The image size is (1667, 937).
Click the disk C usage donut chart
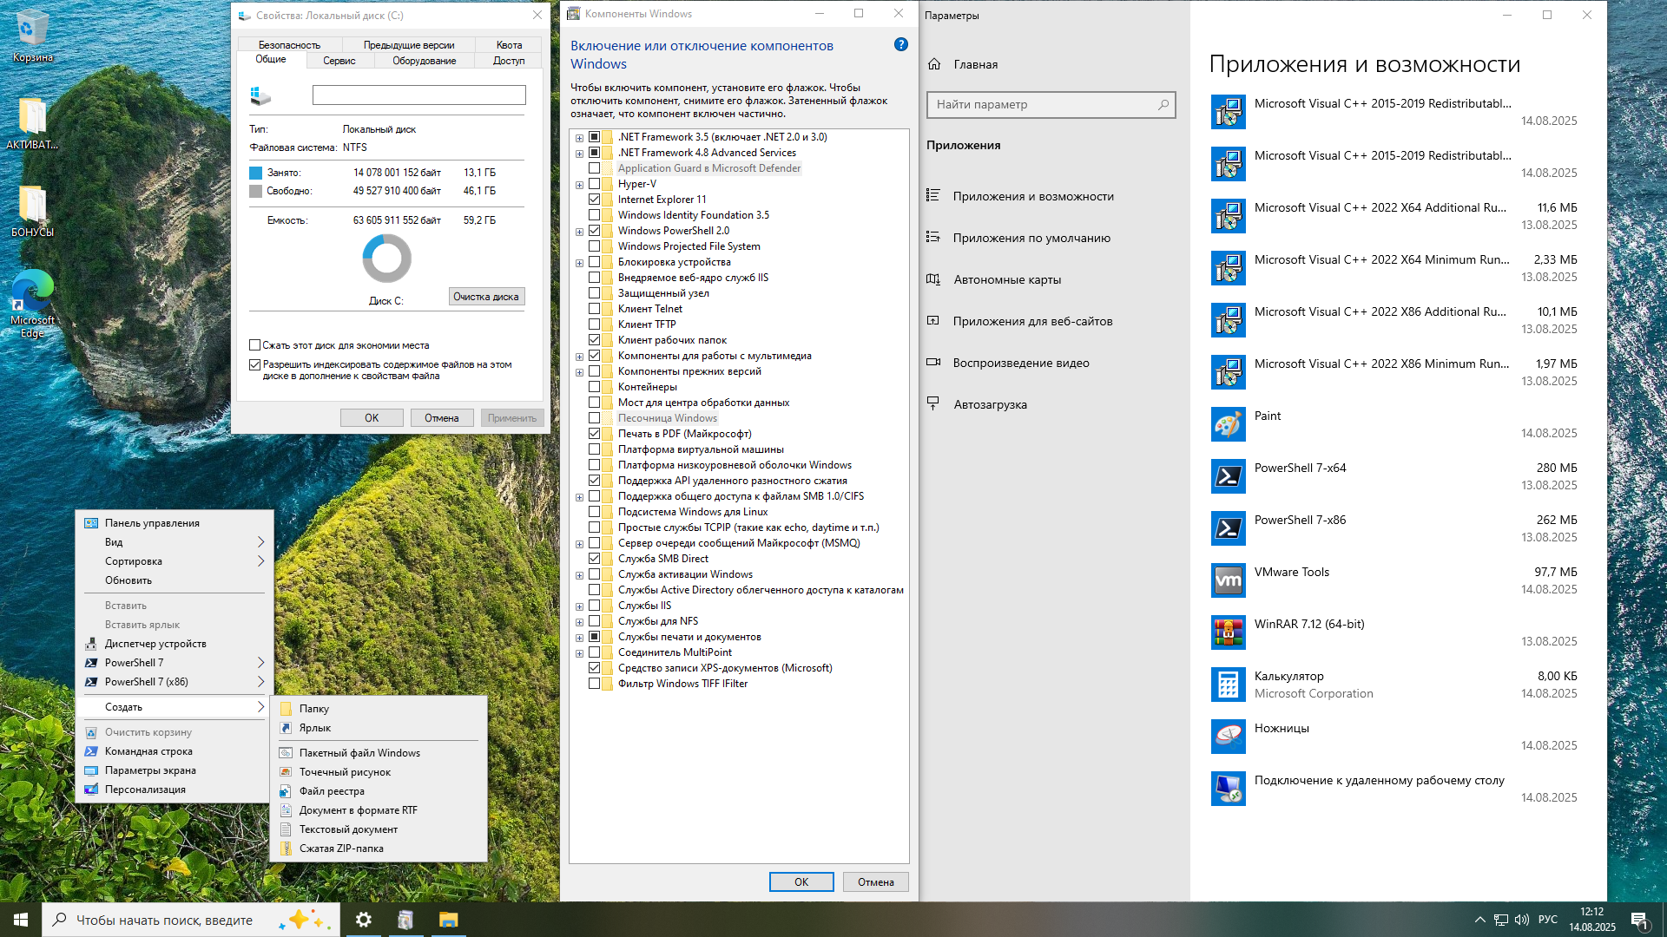pos(386,259)
